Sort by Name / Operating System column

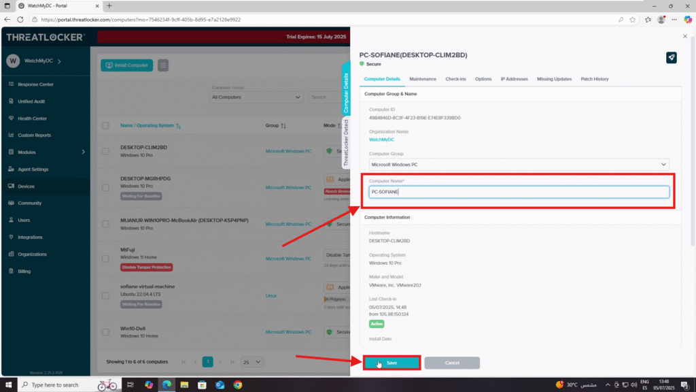150,126
